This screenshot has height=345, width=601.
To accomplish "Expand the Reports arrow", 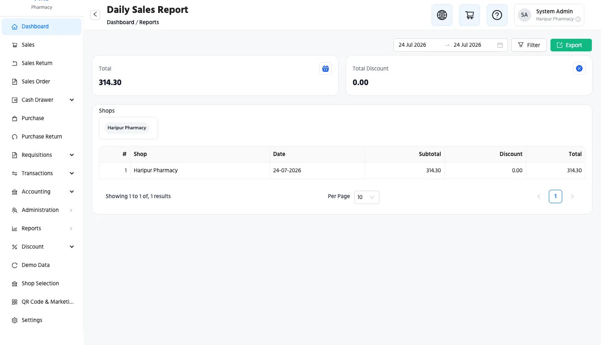I will point(71,229).
